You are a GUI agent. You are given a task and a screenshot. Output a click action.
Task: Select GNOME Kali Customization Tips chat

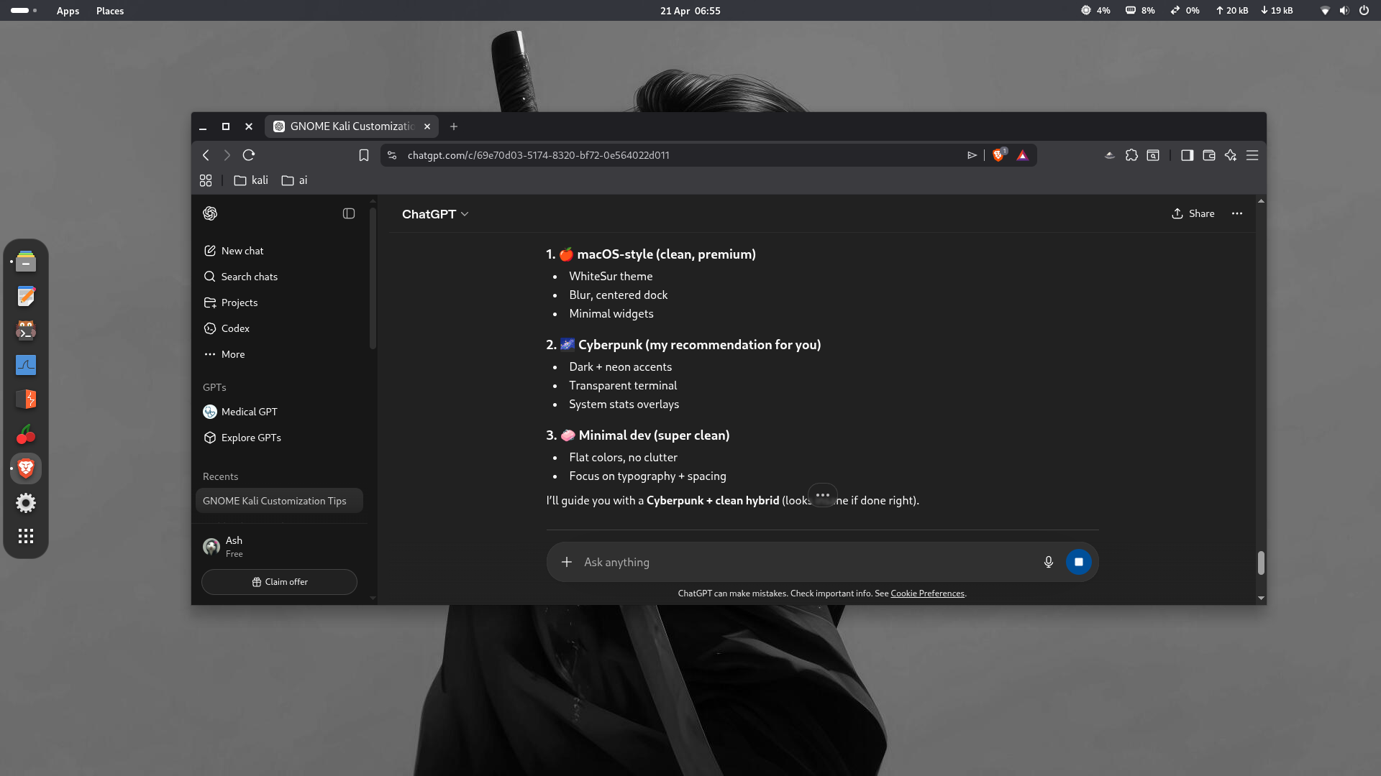[x=279, y=501]
